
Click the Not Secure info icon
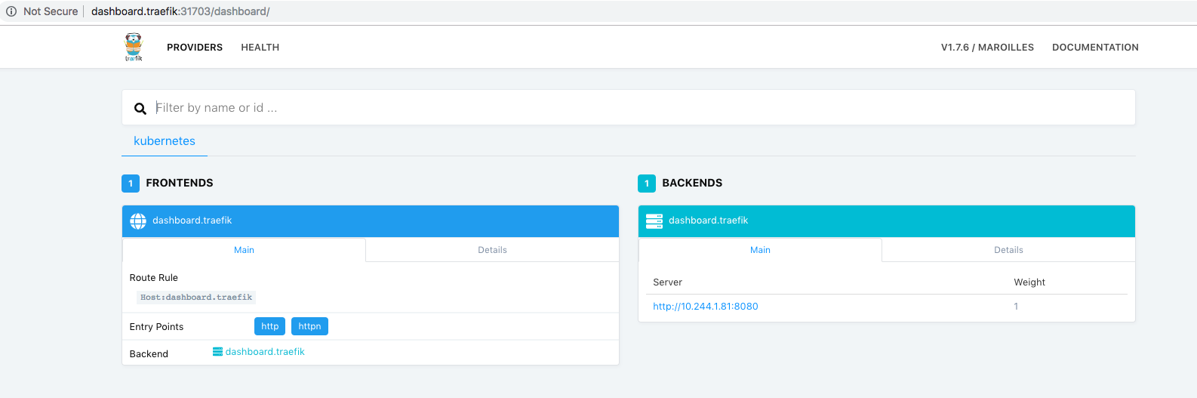(x=11, y=11)
